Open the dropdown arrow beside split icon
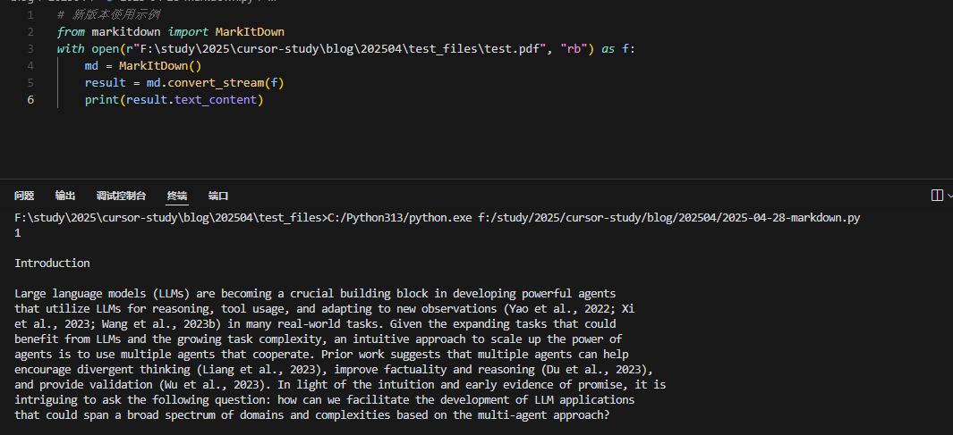Image resolution: width=953 pixels, height=435 pixels. point(950,196)
